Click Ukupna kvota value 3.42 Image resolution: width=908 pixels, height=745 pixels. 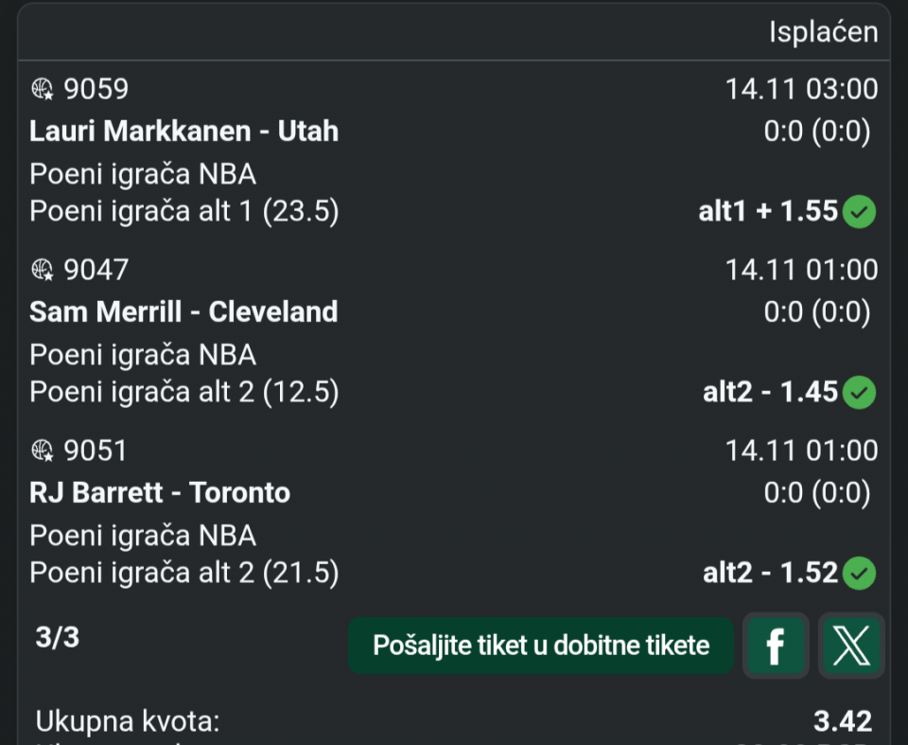[842, 721]
